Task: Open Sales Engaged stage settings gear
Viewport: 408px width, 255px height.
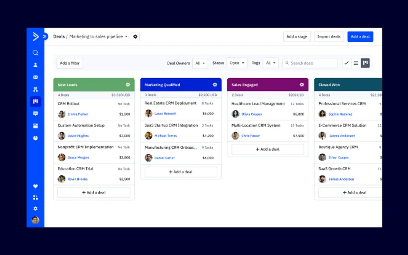Action: [302, 85]
